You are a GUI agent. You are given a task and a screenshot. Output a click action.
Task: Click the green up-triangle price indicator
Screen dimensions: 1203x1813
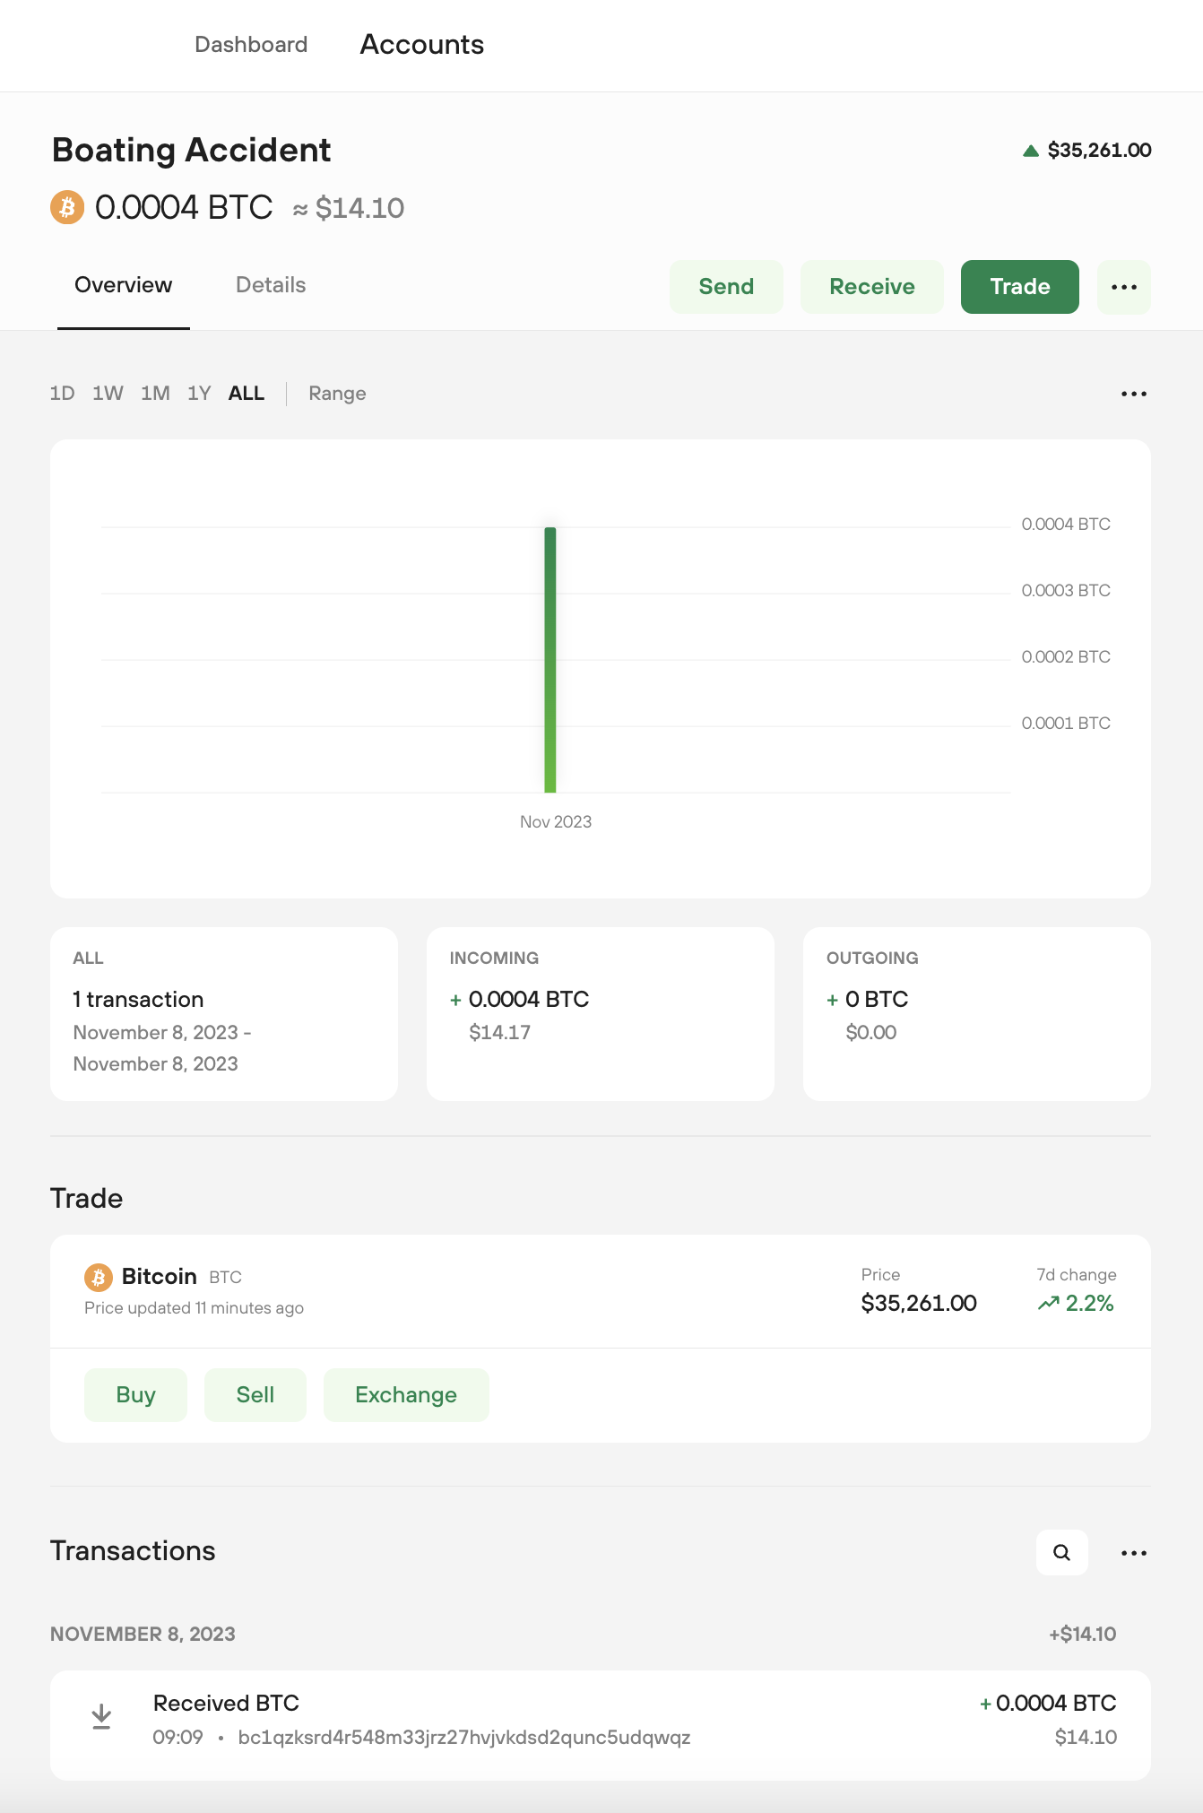click(1031, 151)
